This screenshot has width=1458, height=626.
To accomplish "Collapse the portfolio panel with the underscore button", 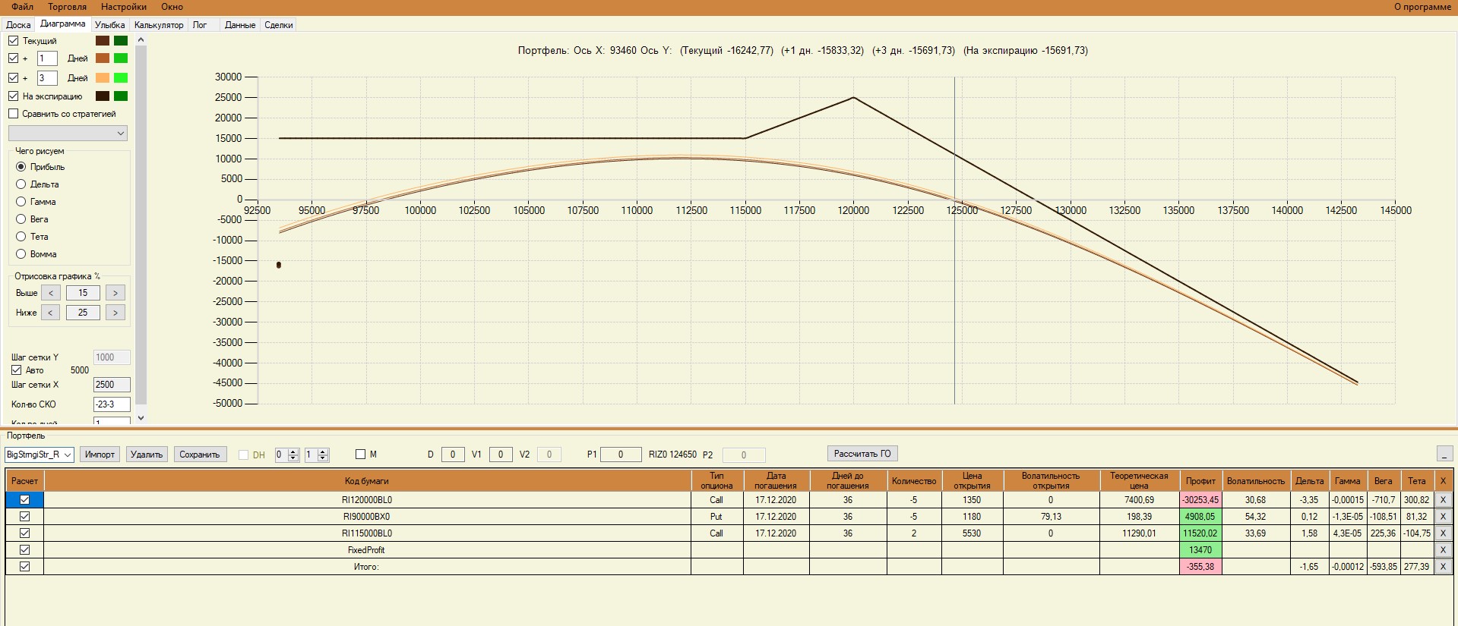I will tap(1444, 454).
